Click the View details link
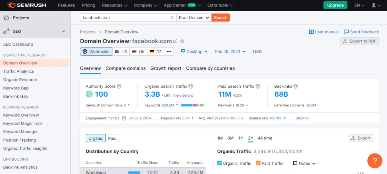The image size is (387, 174). [183, 95]
